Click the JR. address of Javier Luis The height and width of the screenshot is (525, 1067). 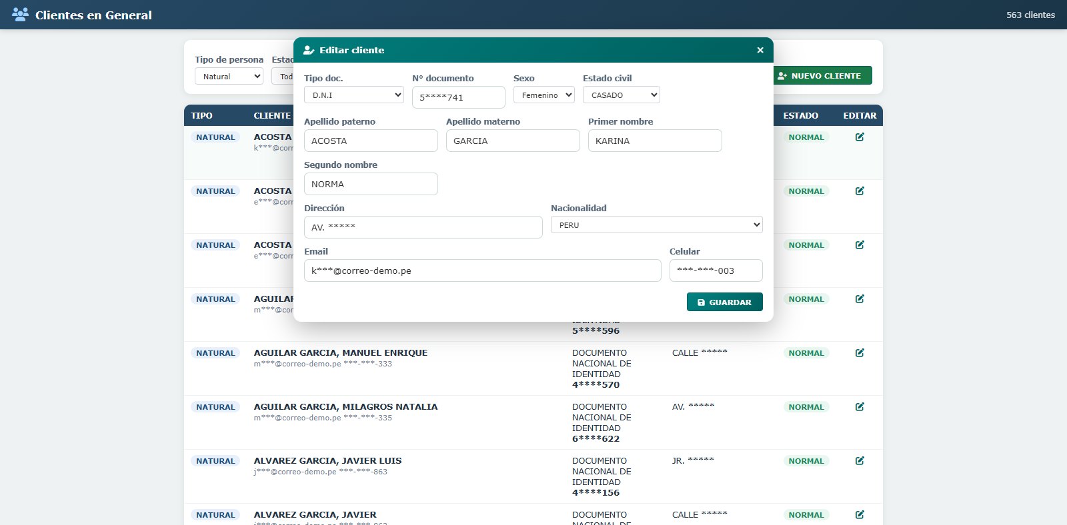coord(693,460)
